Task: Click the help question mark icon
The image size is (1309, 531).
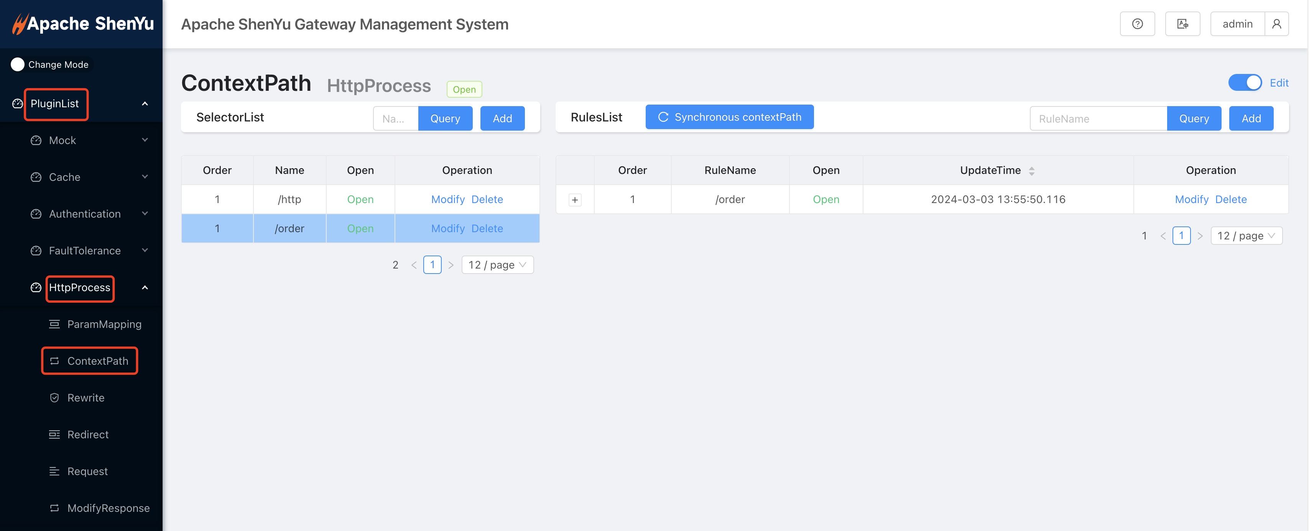Action: click(x=1137, y=24)
